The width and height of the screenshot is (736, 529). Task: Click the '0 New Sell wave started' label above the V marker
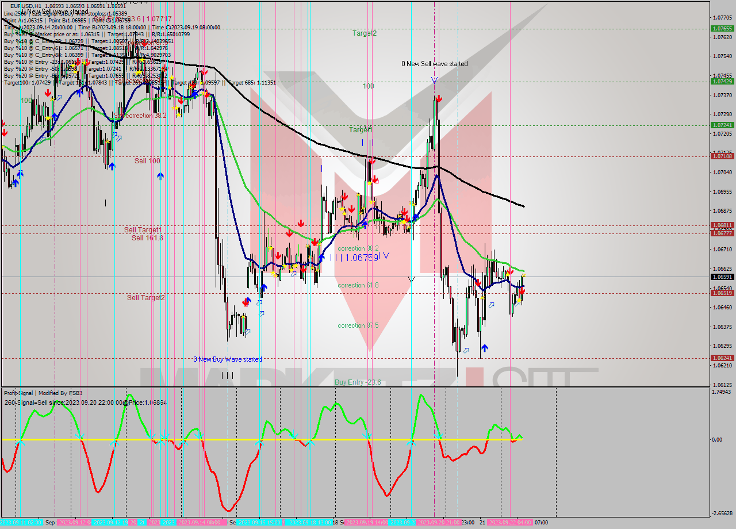(x=435, y=64)
